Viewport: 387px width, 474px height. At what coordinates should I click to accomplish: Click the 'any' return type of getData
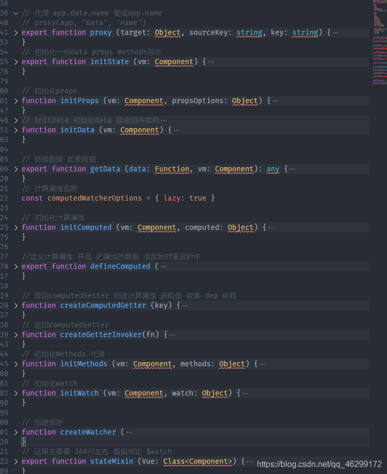point(273,169)
